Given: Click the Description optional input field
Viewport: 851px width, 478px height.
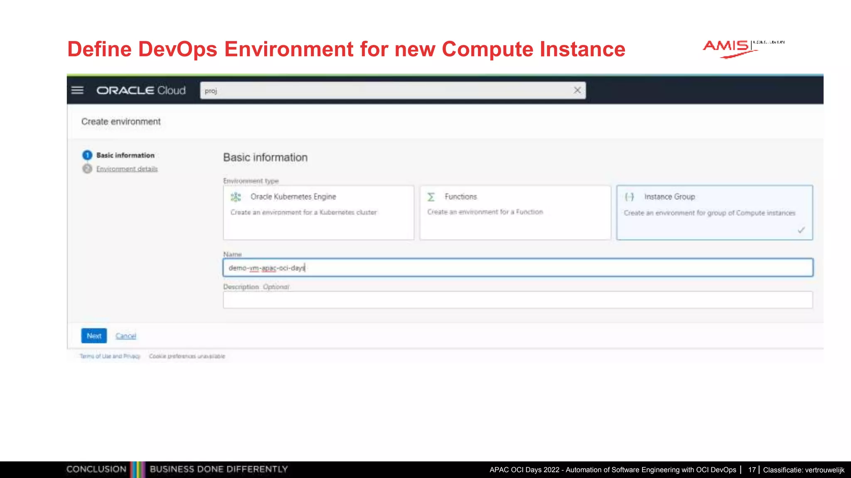Looking at the screenshot, I should (x=518, y=300).
